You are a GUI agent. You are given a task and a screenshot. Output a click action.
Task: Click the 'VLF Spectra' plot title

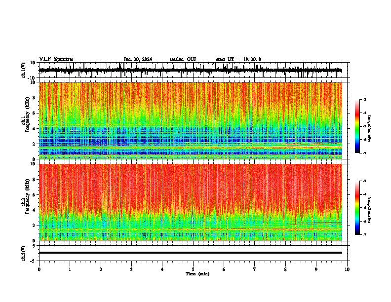[x=56, y=59]
